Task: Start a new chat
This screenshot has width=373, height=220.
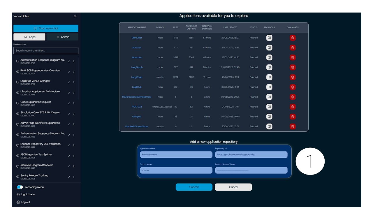Action: (46, 28)
